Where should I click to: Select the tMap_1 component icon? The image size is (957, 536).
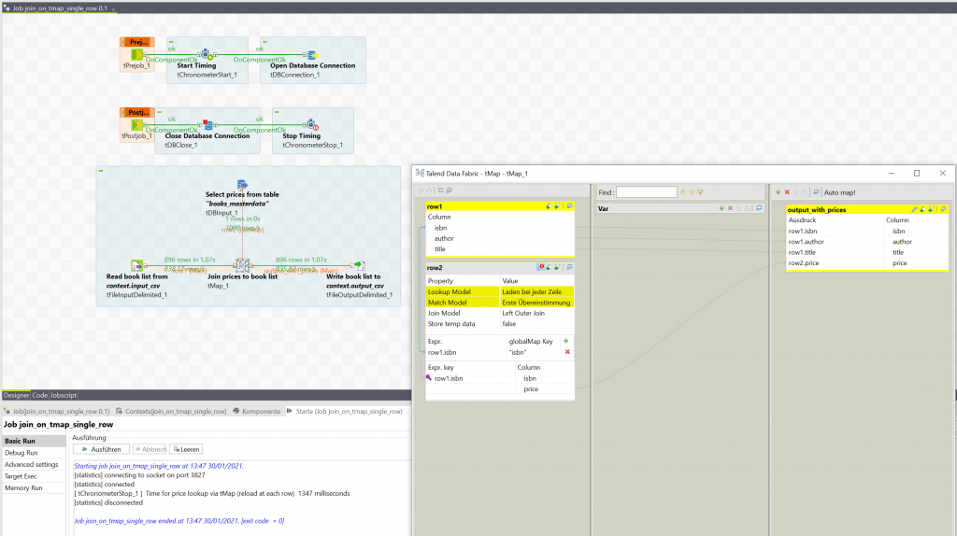tap(241, 265)
